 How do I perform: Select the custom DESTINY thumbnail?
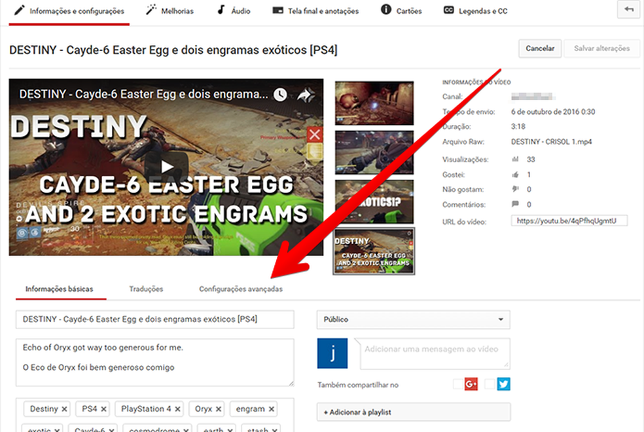(374, 251)
